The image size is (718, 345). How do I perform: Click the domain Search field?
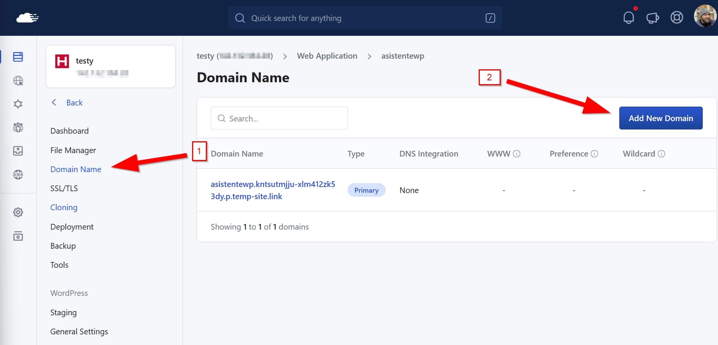(x=279, y=118)
